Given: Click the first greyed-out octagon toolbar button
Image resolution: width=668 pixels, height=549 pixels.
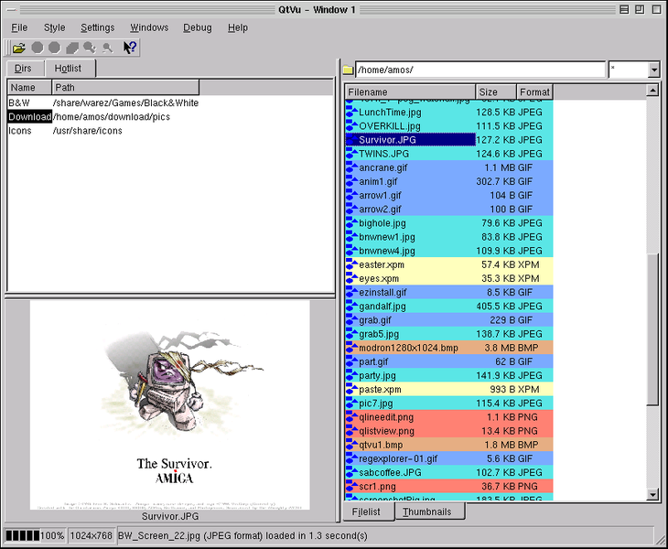Looking at the screenshot, I should tap(38, 48).
